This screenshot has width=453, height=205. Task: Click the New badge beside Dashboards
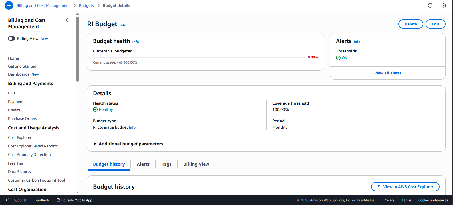[35, 74]
